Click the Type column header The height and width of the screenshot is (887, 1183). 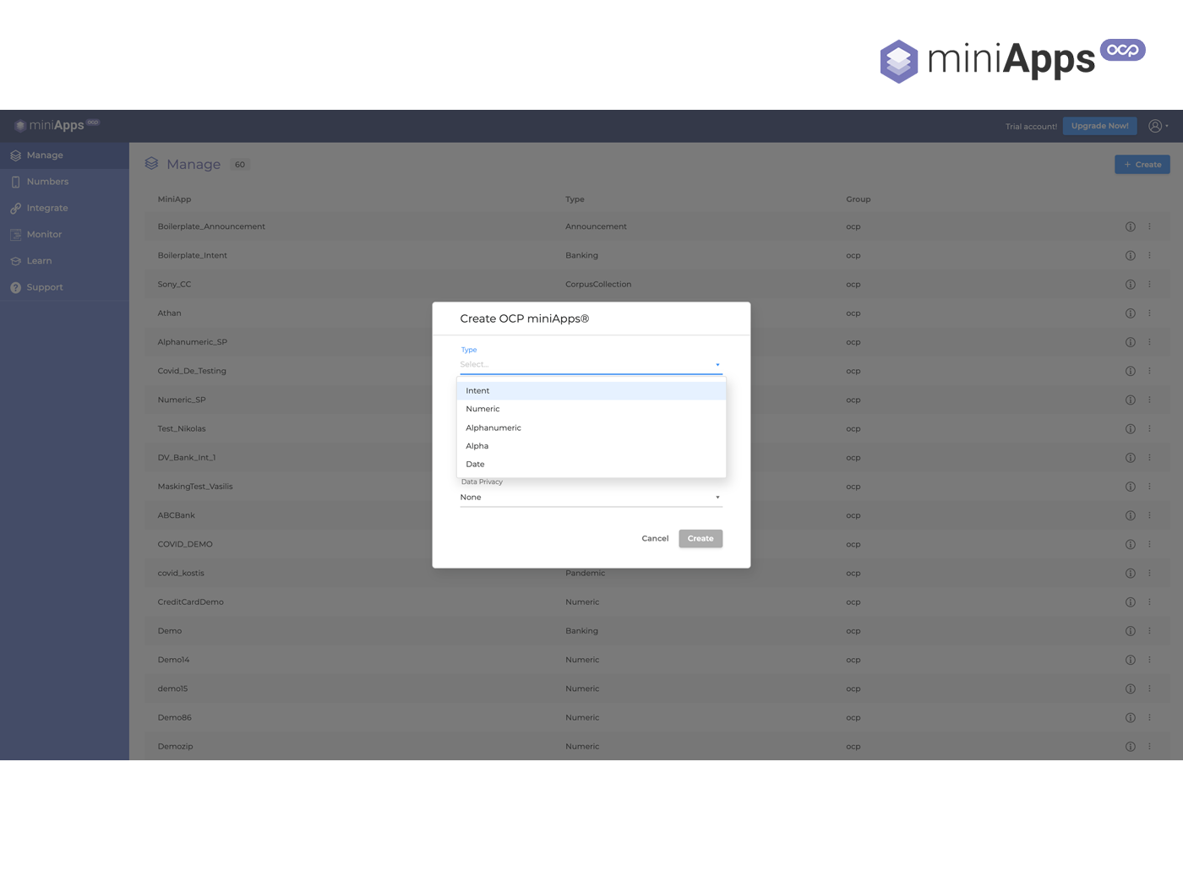(x=575, y=199)
